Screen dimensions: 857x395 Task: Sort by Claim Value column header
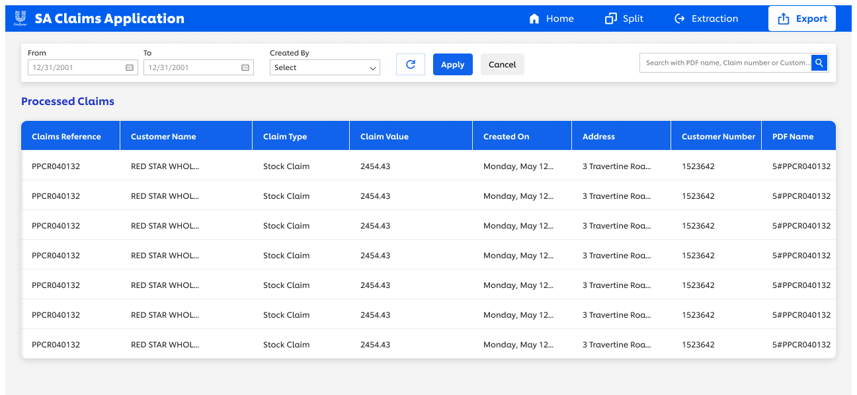coord(384,137)
